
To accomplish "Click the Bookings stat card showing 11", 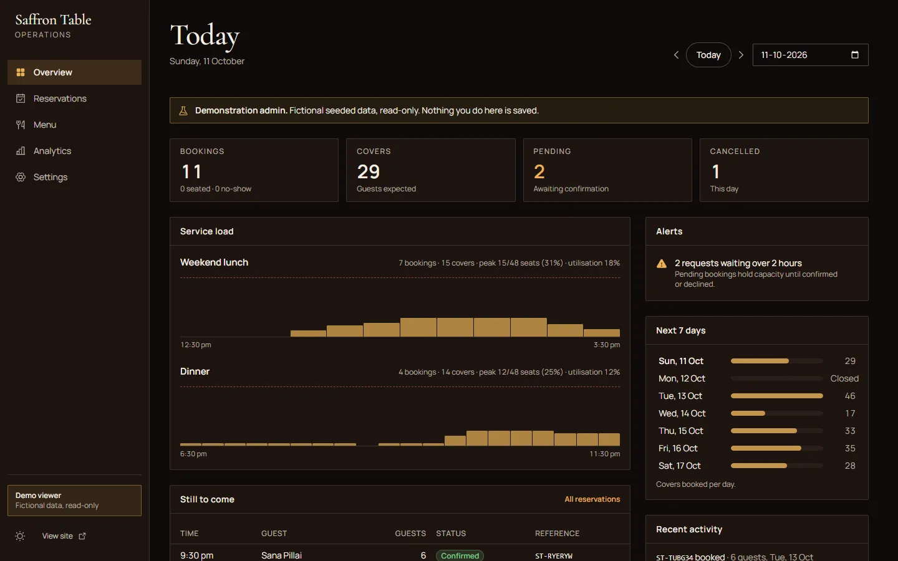I will (x=254, y=170).
